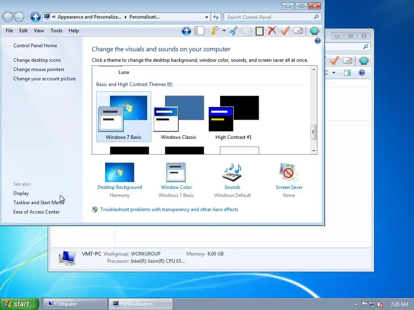Open Change mouse pointers link

(x=39, y=69)
